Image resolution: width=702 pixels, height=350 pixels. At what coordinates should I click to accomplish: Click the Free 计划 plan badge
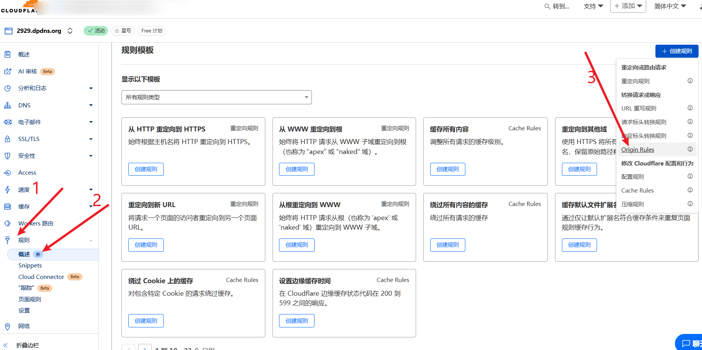pyautogui.click(x=152, y=31)
